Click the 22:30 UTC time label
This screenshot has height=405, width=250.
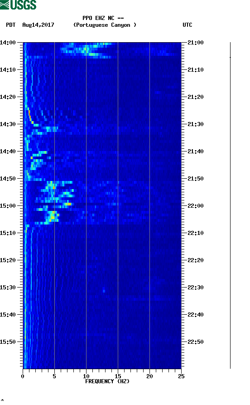(x=196, y=288)
